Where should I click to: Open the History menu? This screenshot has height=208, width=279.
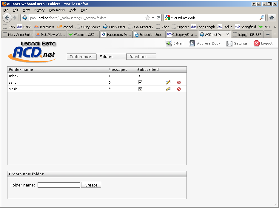(x=39, y=10)
